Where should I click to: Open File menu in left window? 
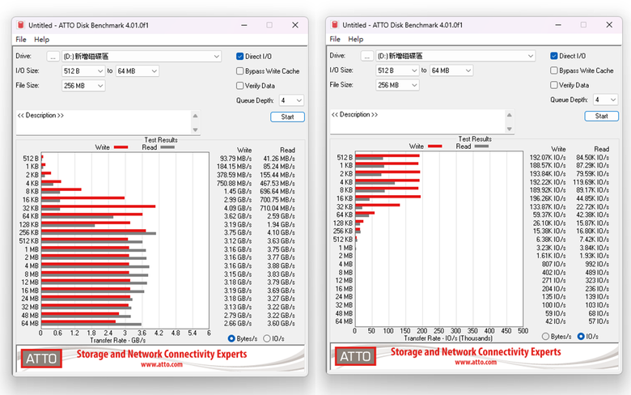(21, 40)
